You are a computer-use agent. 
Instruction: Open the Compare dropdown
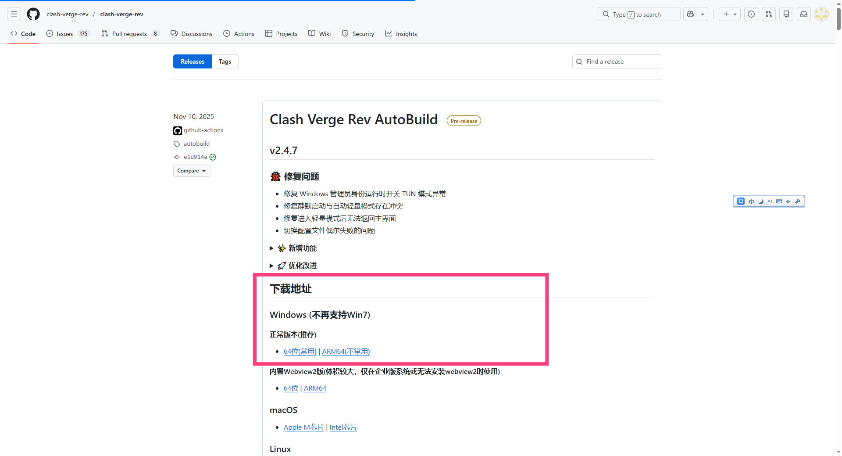point(192,171)
